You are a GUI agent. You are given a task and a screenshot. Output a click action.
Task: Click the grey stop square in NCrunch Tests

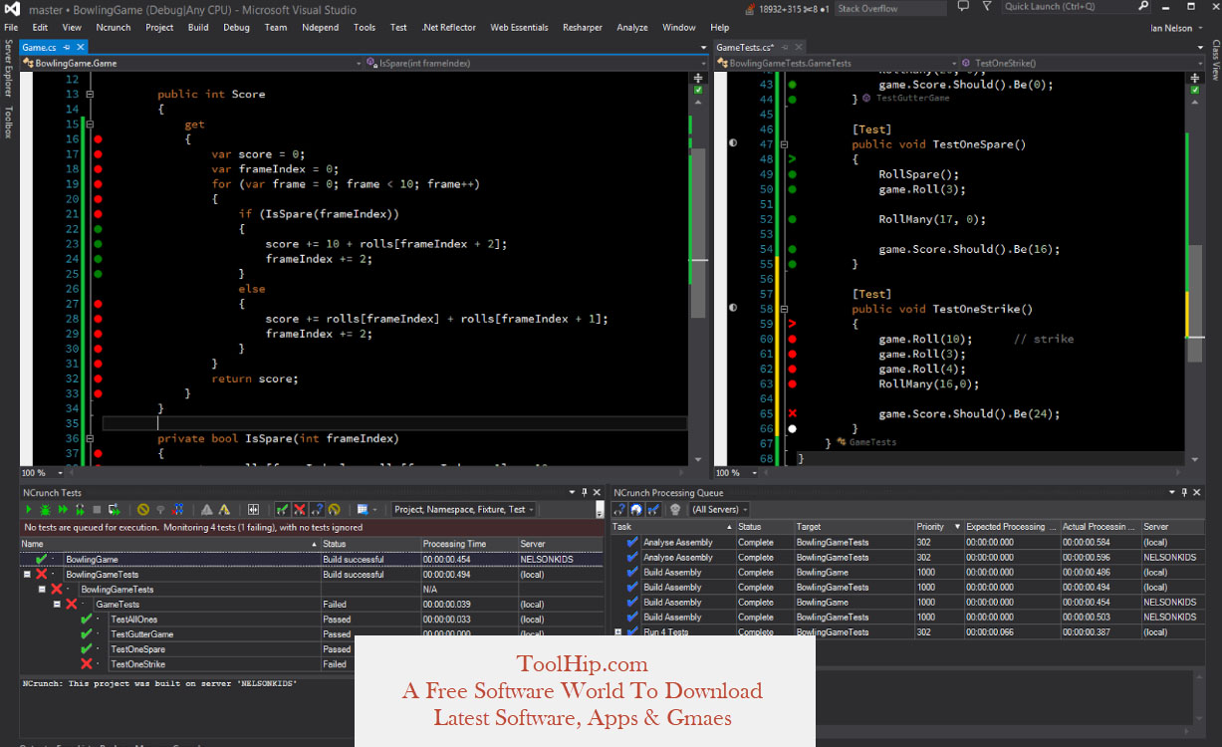point(97,509)
